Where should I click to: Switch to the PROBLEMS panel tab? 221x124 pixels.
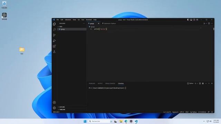92,83
